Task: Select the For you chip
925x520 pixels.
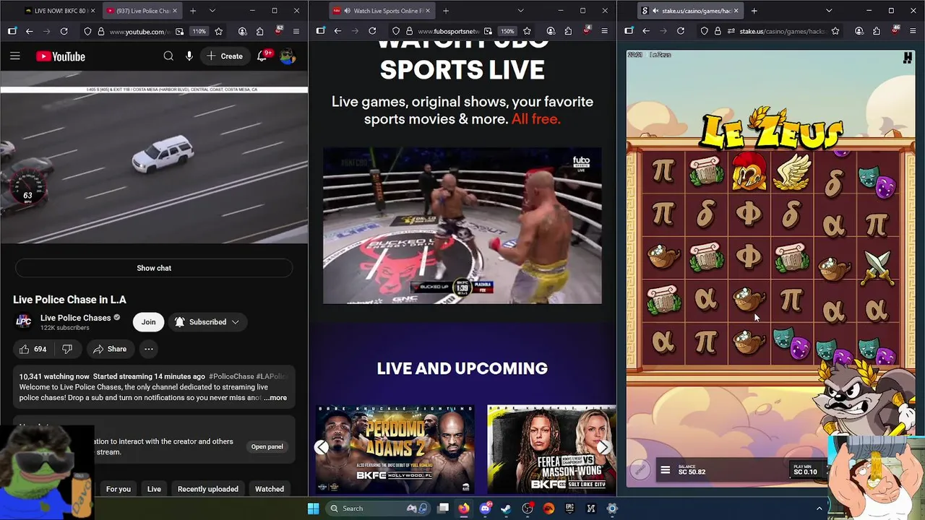Action: click(119, 489)
